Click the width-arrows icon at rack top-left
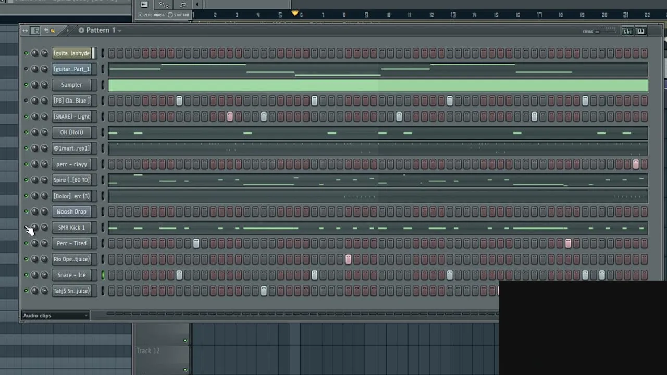This screenshot has height=375, width=667. (25, 31)
